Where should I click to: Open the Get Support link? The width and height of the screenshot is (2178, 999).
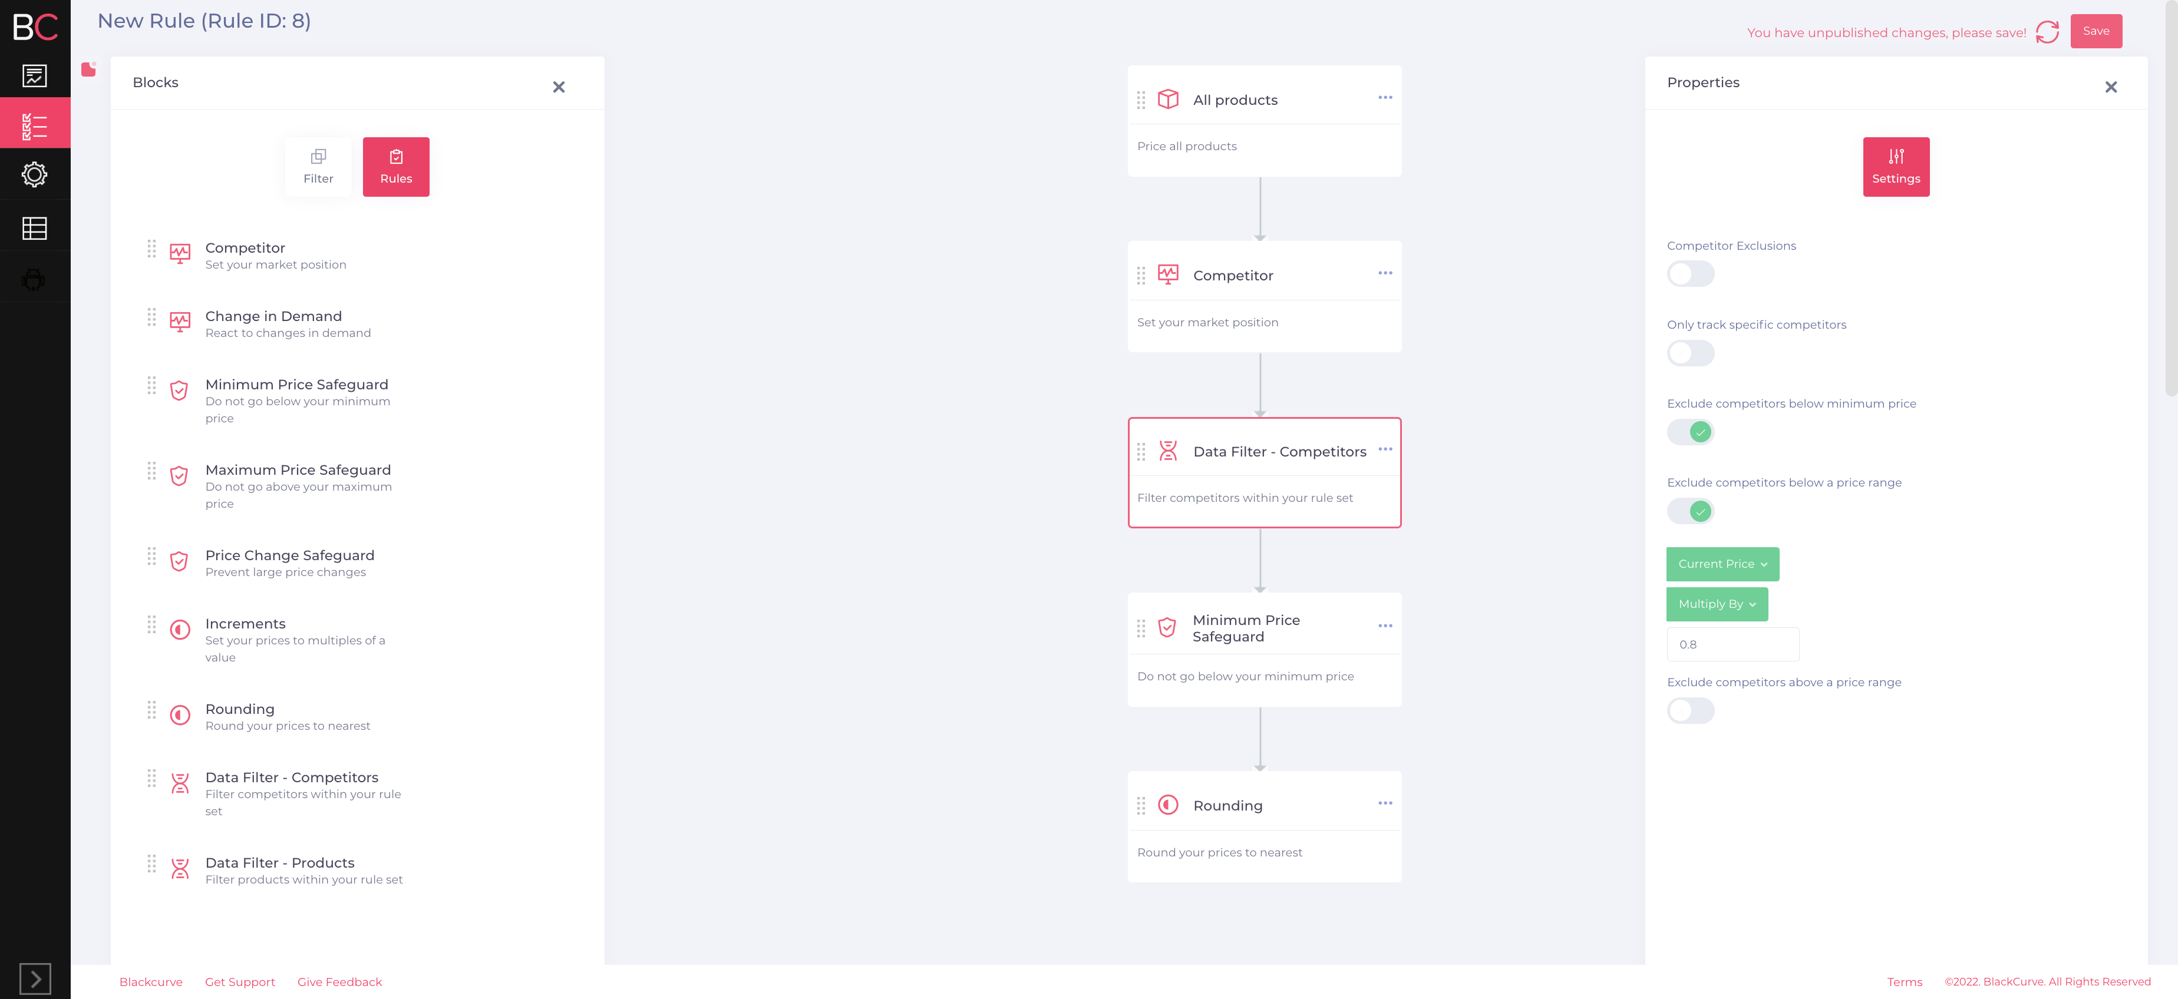point(239,981)
